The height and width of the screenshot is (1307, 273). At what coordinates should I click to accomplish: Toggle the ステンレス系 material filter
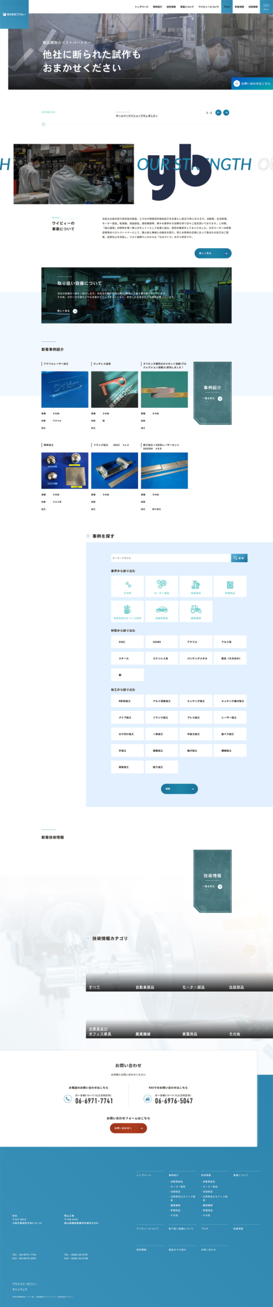click(x=162, y=658)
